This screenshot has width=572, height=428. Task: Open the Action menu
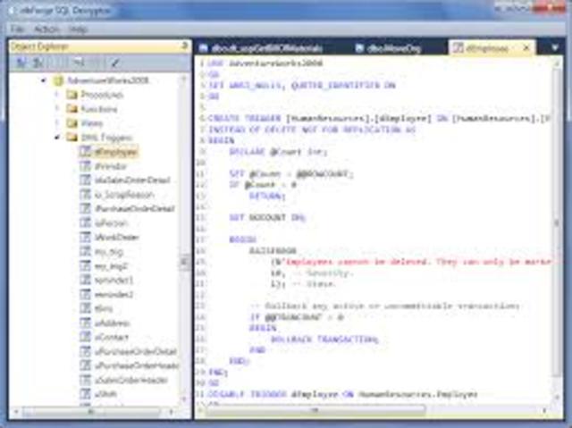click(x=46, y=29)
